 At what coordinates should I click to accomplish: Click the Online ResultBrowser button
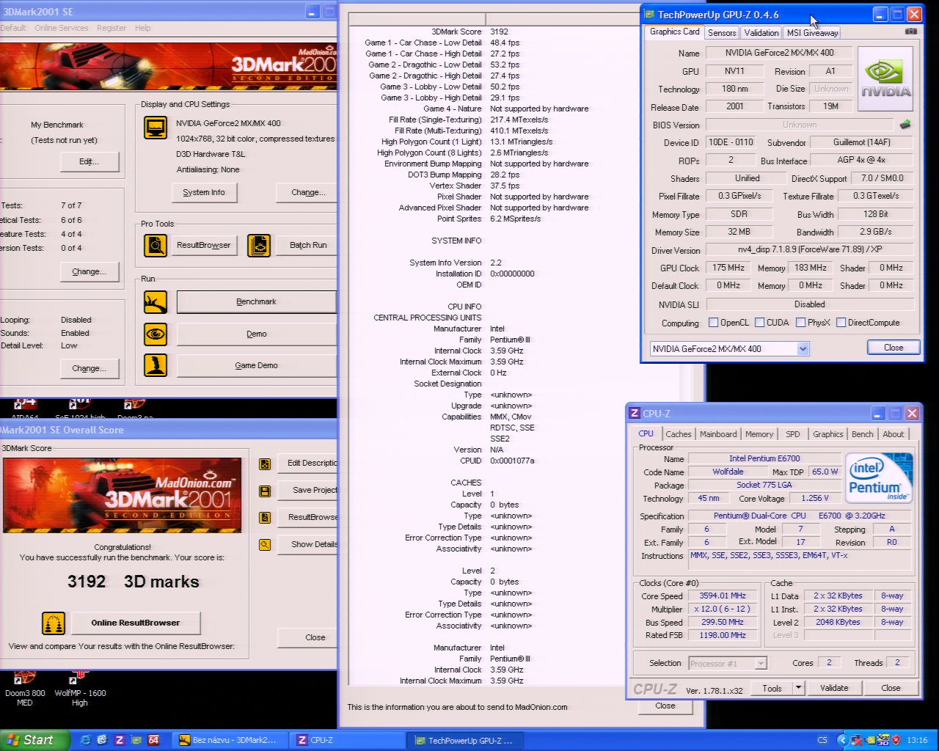point(136,623)
